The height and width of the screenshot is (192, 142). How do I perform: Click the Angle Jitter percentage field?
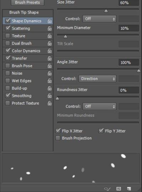click(129, 62)
